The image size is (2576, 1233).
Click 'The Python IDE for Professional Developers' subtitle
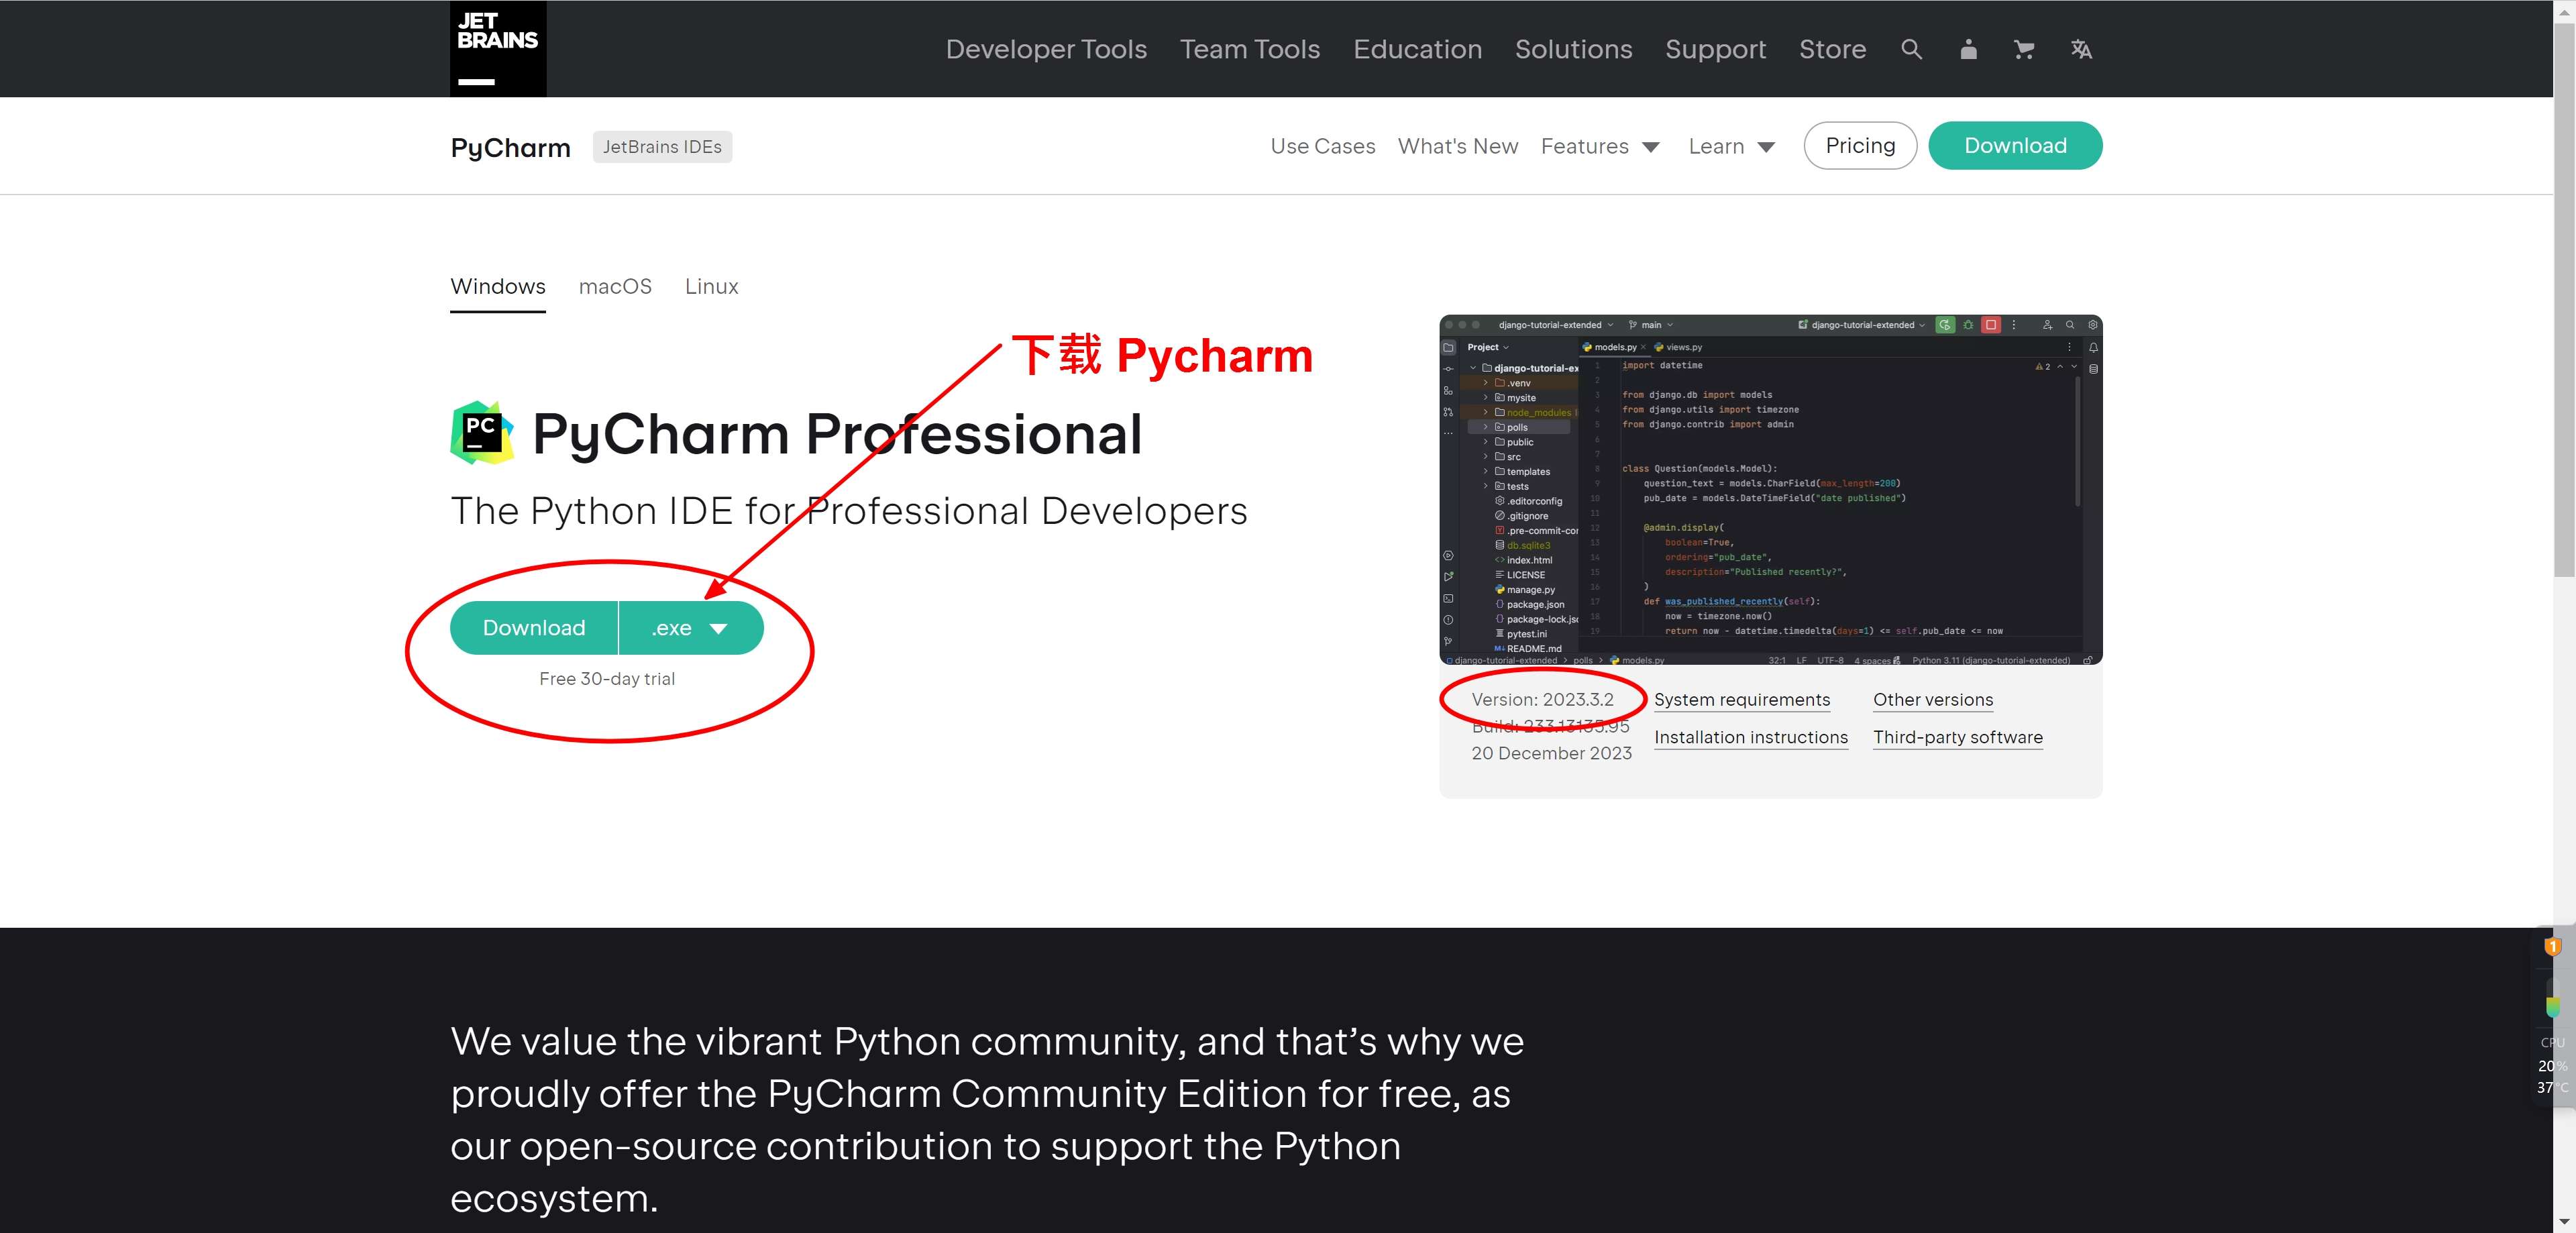pyautogui.click(x=849, y=511)
